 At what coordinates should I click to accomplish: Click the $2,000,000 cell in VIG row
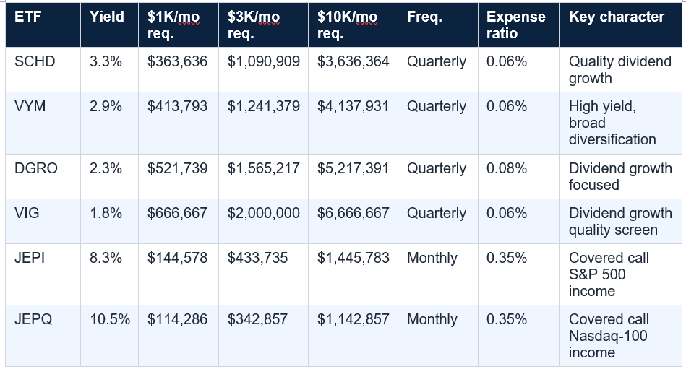[x=263, y=221]
